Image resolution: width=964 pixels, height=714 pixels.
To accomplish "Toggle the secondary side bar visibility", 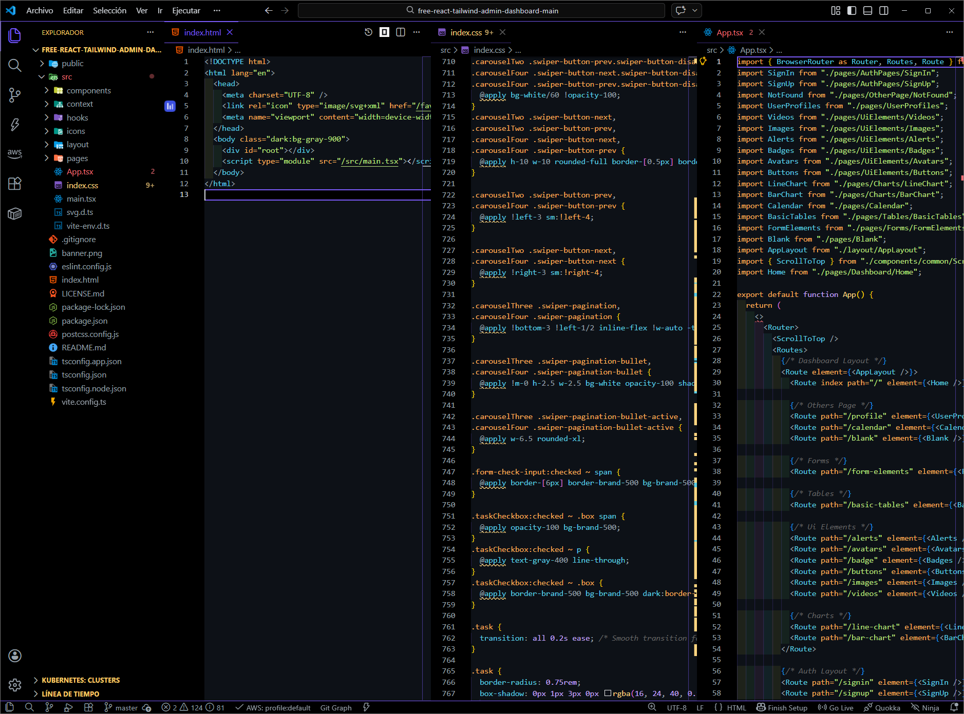I will point(884,10).
